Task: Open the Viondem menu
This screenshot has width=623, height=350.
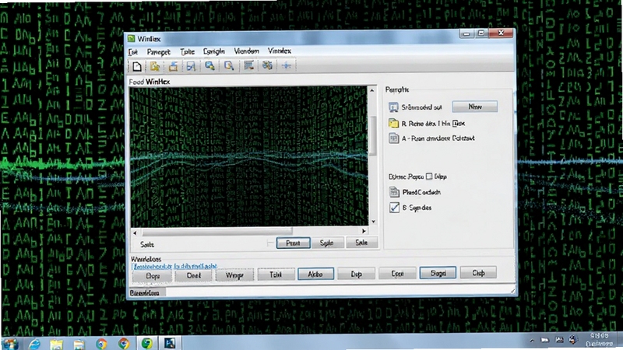Action: point(246,51)
